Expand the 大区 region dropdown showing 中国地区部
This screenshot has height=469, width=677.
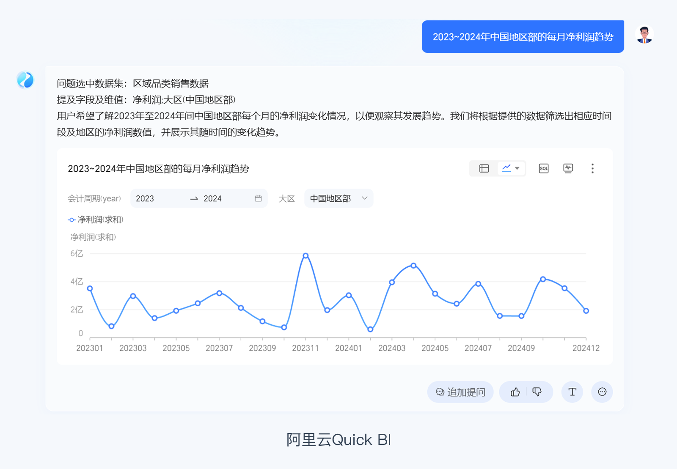pyautogui.click(x=338, y=198)
